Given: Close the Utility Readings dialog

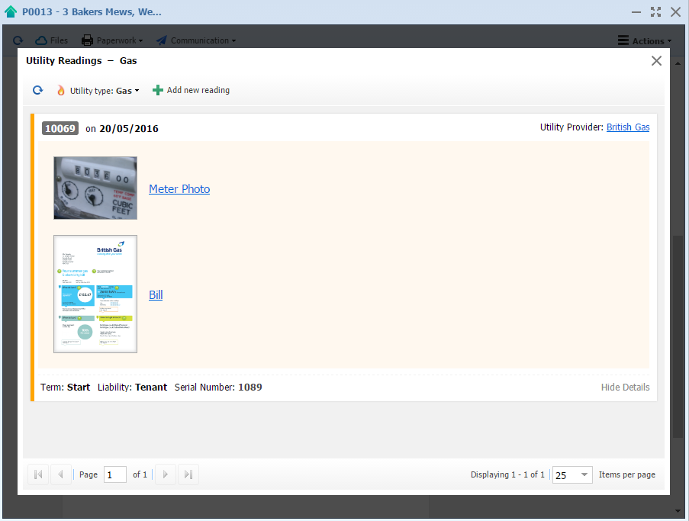Looking at the screenshot, I should pyautogui.click(x=656, y=61).
